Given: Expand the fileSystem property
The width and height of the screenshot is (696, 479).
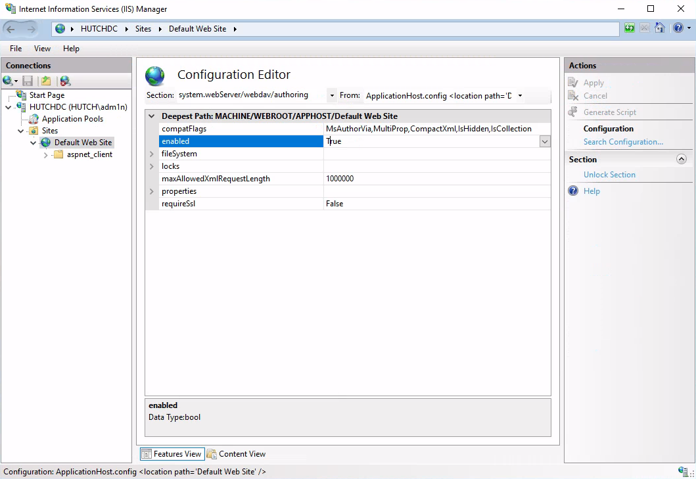Looking at the screenshot, I should (152, 154).
